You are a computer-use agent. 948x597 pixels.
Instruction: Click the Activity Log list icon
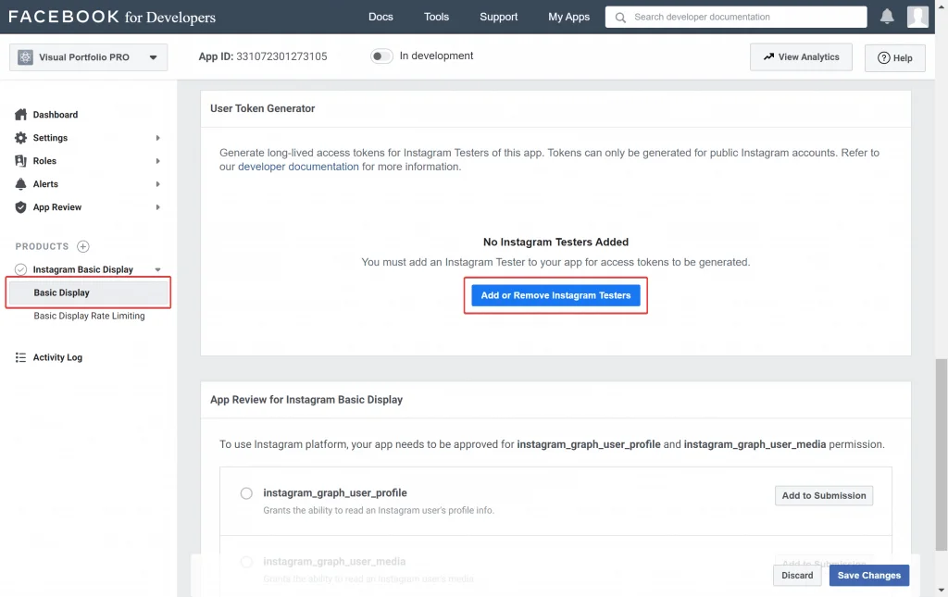[20, 357]
